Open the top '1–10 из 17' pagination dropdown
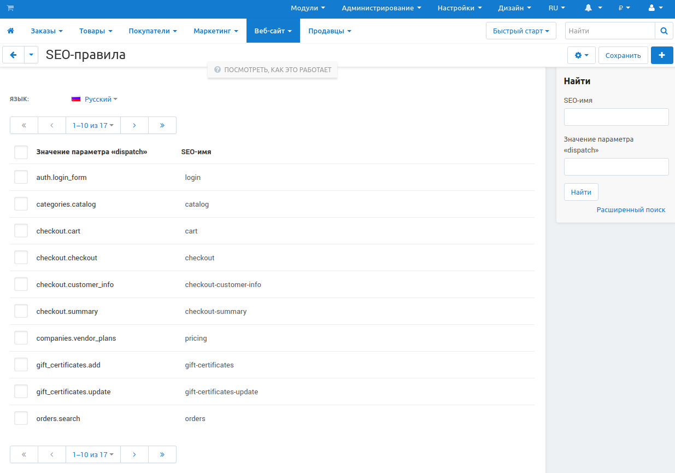 click(x=93, y=125)
